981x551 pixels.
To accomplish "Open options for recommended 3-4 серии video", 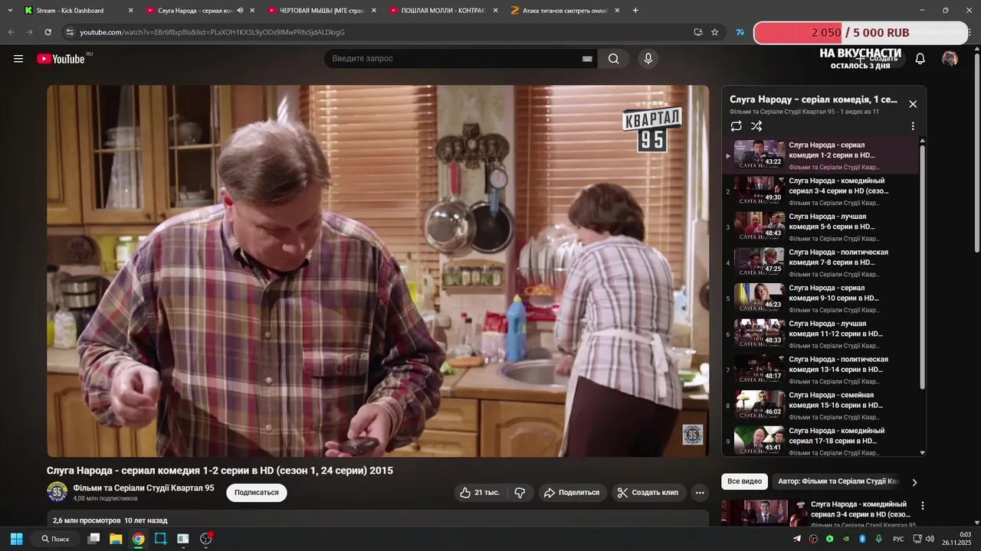I will click(x=923, y=506).
